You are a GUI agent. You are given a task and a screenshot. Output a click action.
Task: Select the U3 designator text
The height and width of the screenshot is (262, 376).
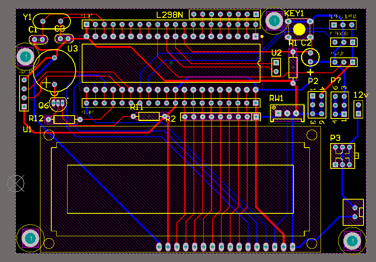[73, 49]
